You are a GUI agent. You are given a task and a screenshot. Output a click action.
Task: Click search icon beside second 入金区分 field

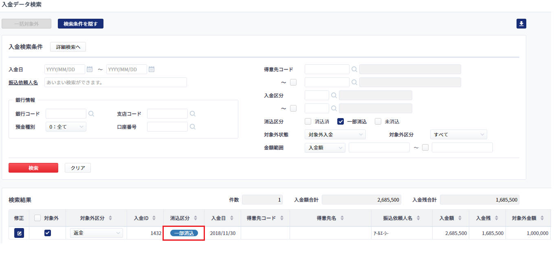click(334, 108)
